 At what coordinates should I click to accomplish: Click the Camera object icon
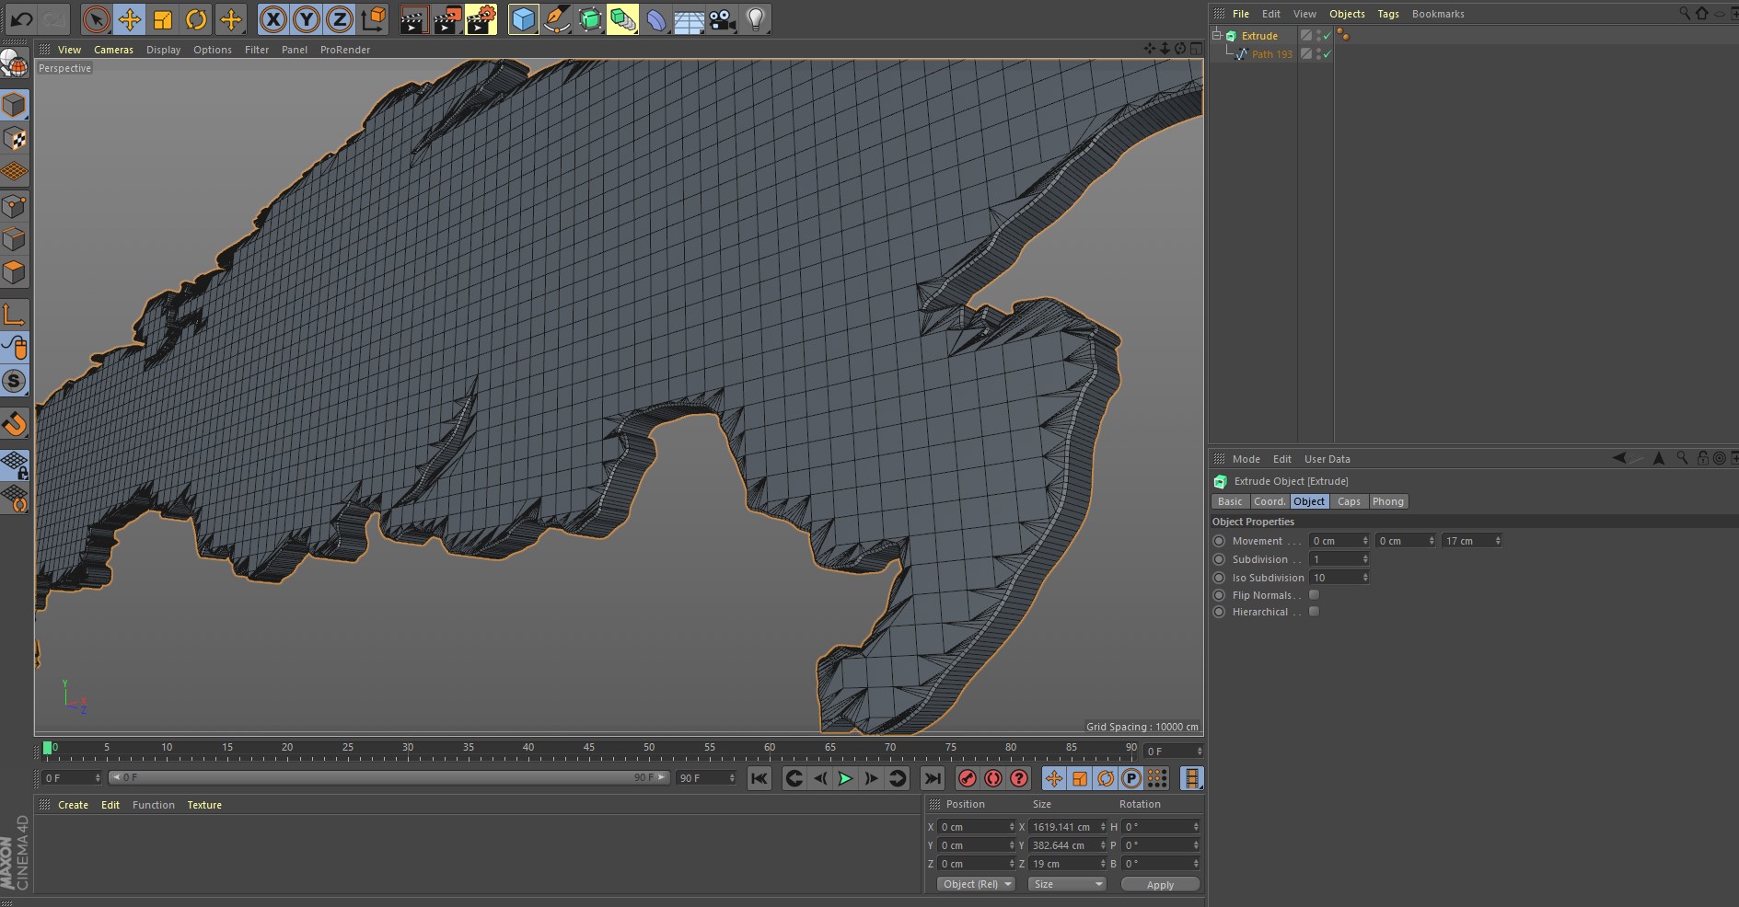pyautogui.click(x=722, y=19)
